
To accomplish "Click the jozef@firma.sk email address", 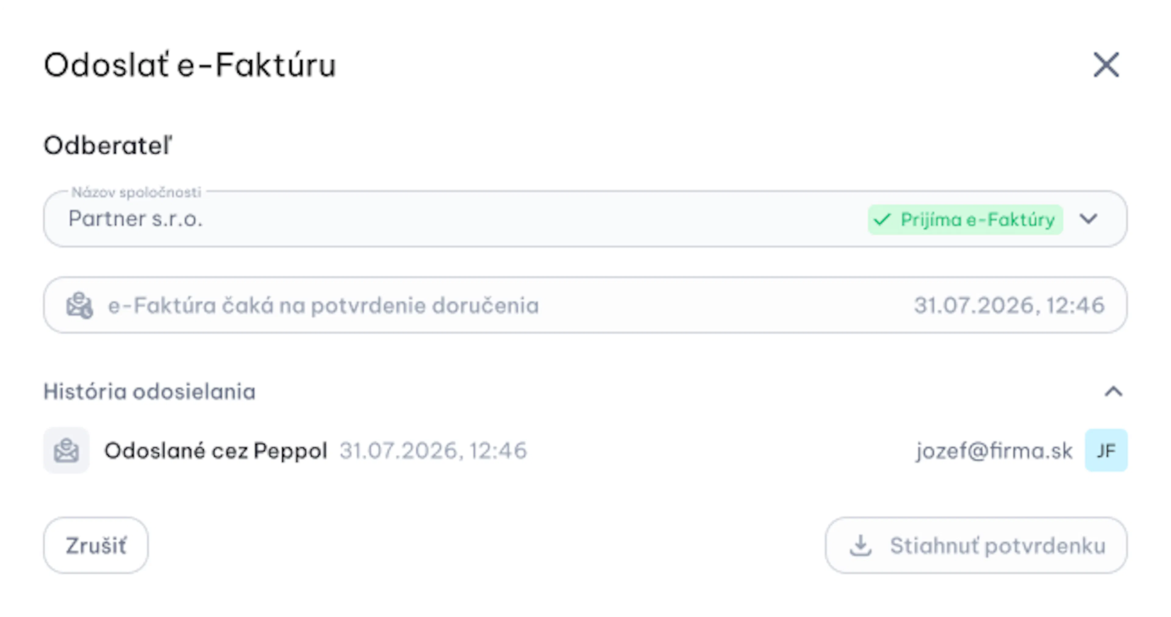I will pos(994,450).
